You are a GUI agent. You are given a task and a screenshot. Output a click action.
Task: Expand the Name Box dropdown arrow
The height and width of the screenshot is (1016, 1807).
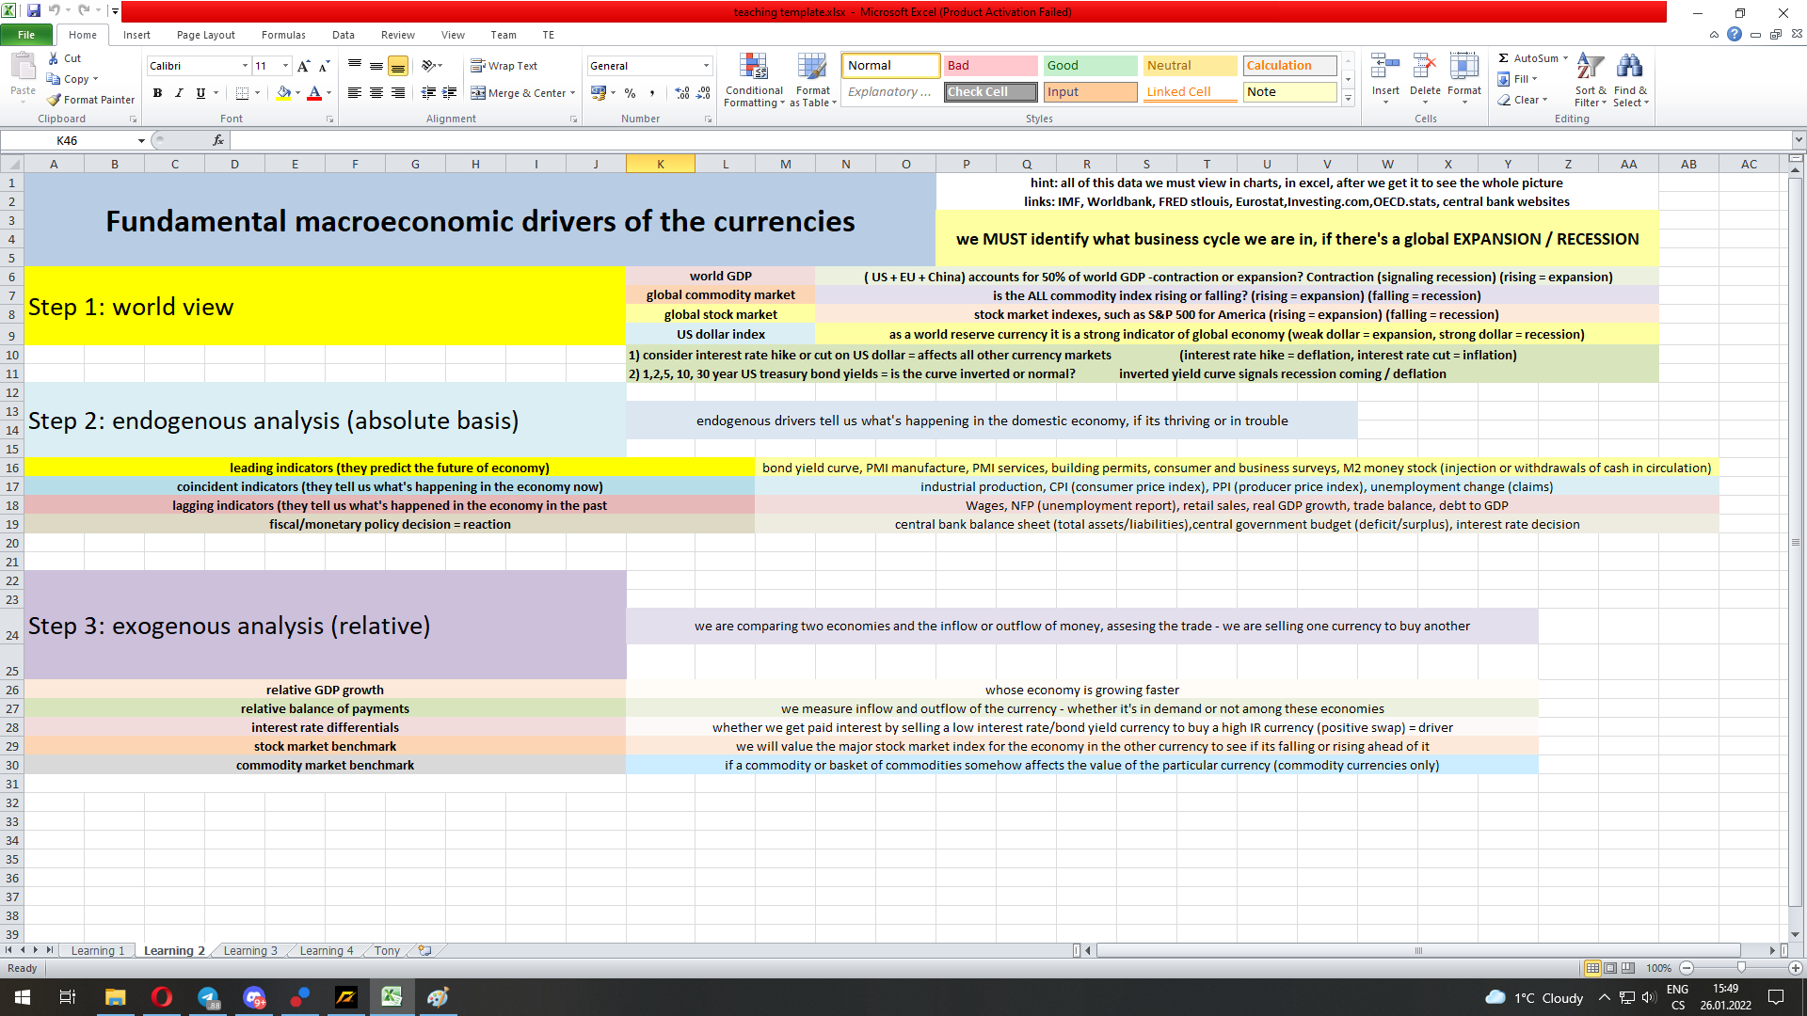(x=141, y=141)
